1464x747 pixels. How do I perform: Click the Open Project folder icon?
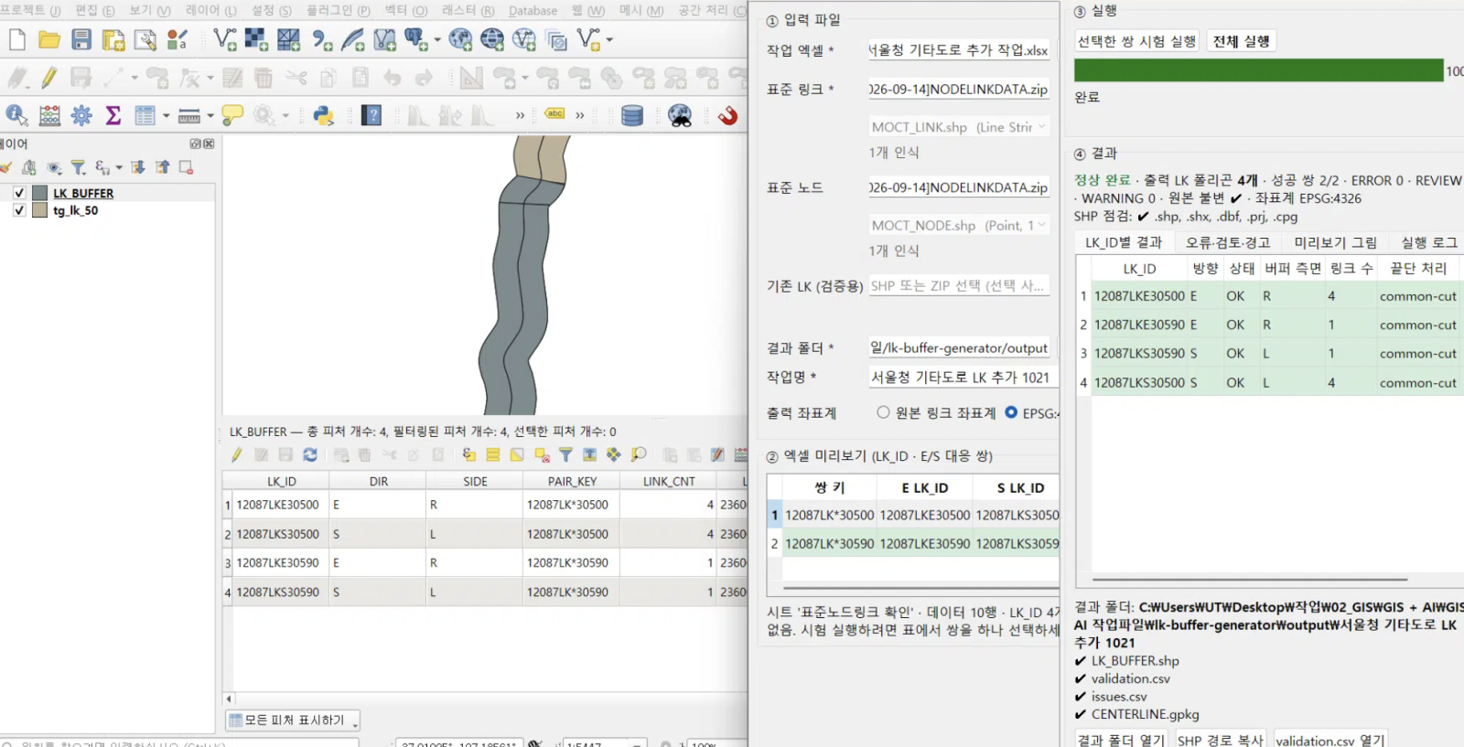pyautogui.click(x=49, y=39)
